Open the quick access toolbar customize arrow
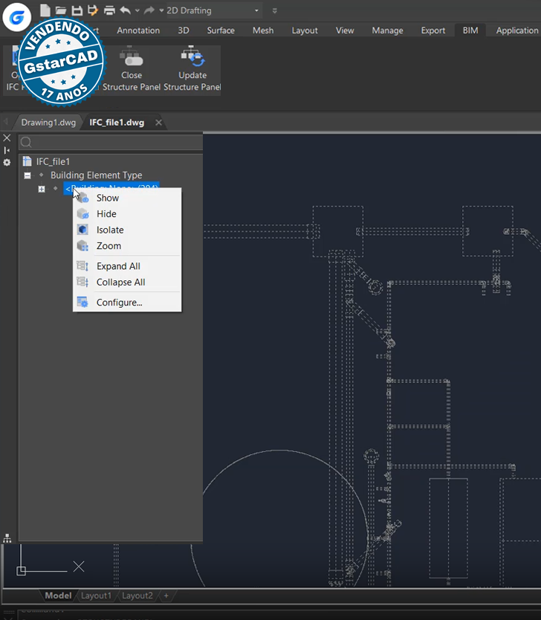Viewport: 541px width, 620px height. point(275,10)
